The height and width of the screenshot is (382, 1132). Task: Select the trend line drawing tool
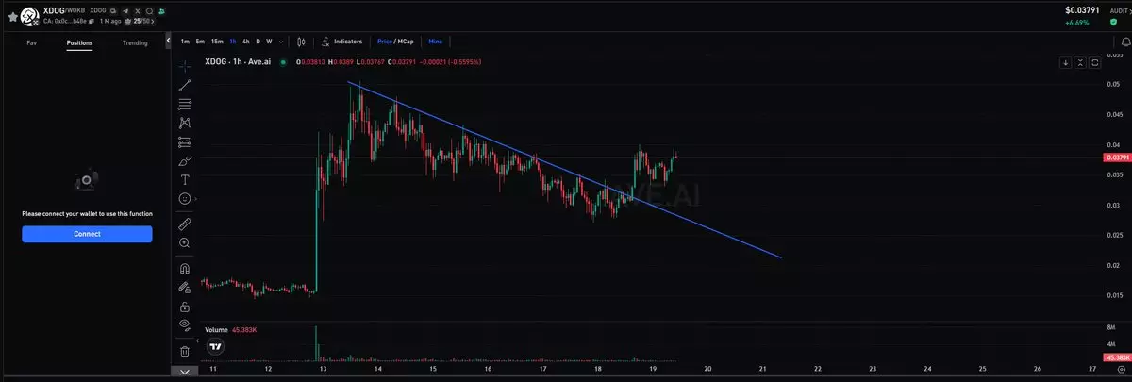click(185, 85)
